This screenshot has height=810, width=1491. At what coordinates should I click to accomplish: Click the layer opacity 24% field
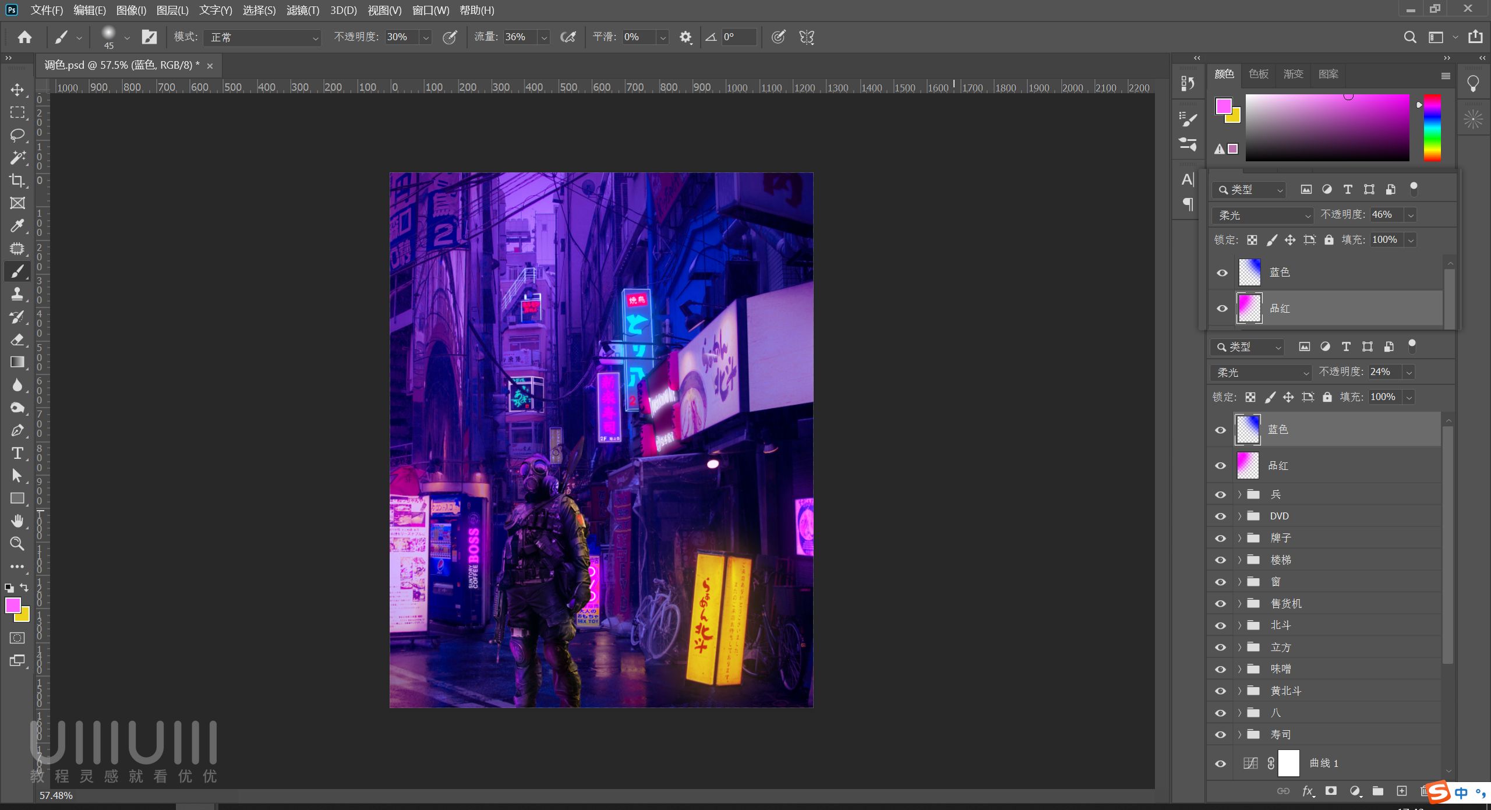(x=1385, y=372)
